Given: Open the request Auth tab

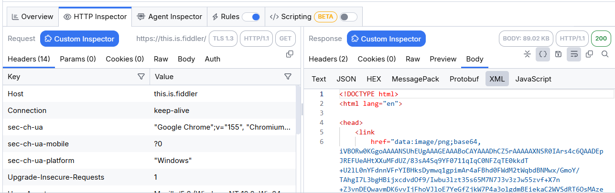Looking at the screenshot, I should 213,59.
